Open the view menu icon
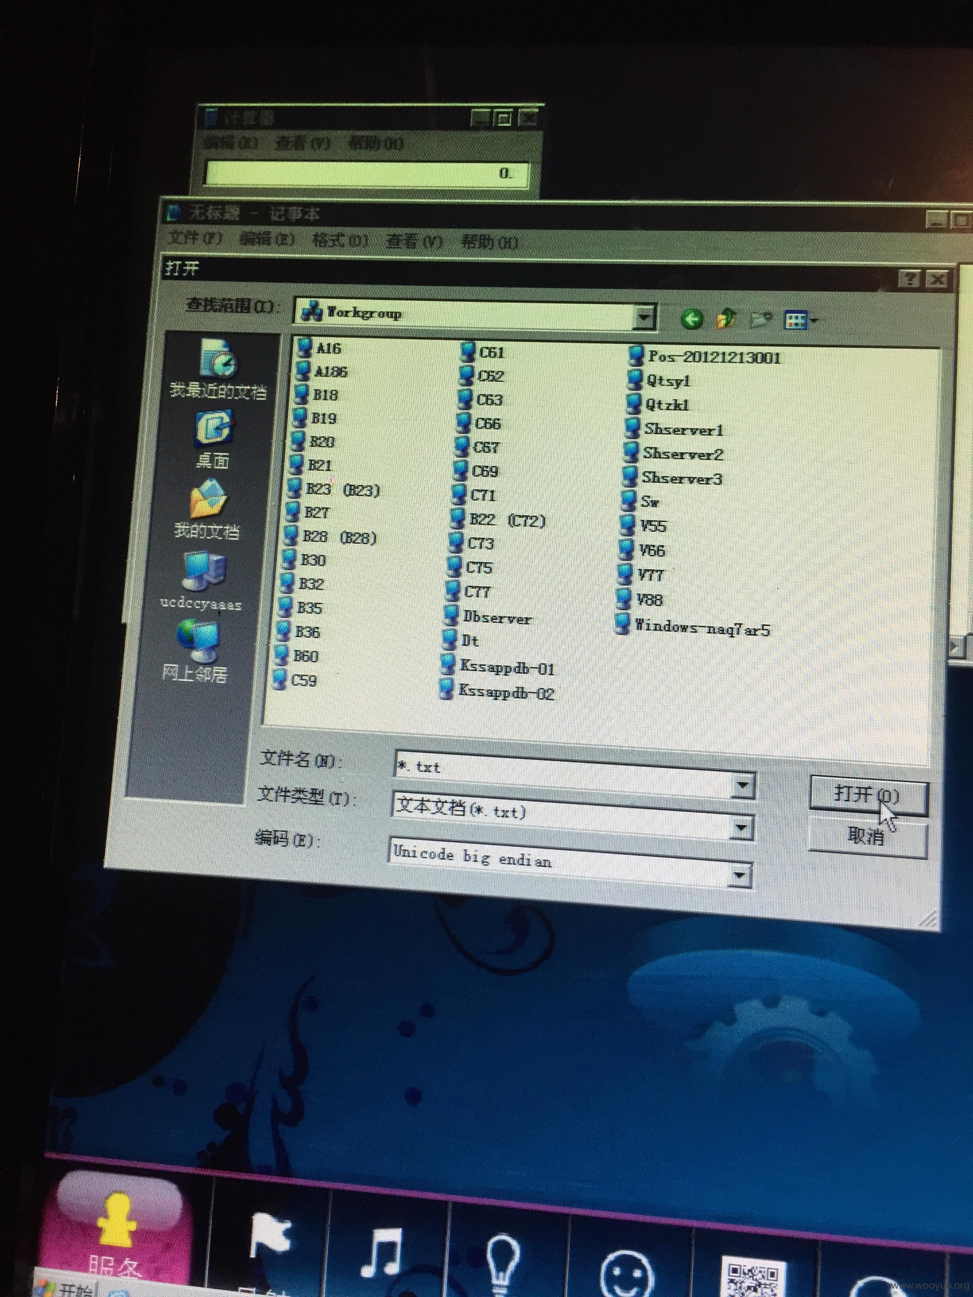The height and width of the screenshot is (1297, 973). coord(800,320)
